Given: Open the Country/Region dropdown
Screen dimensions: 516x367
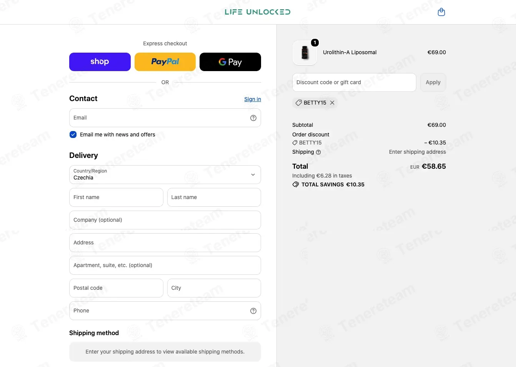Looking at the screenshot, I should point(165,175).
